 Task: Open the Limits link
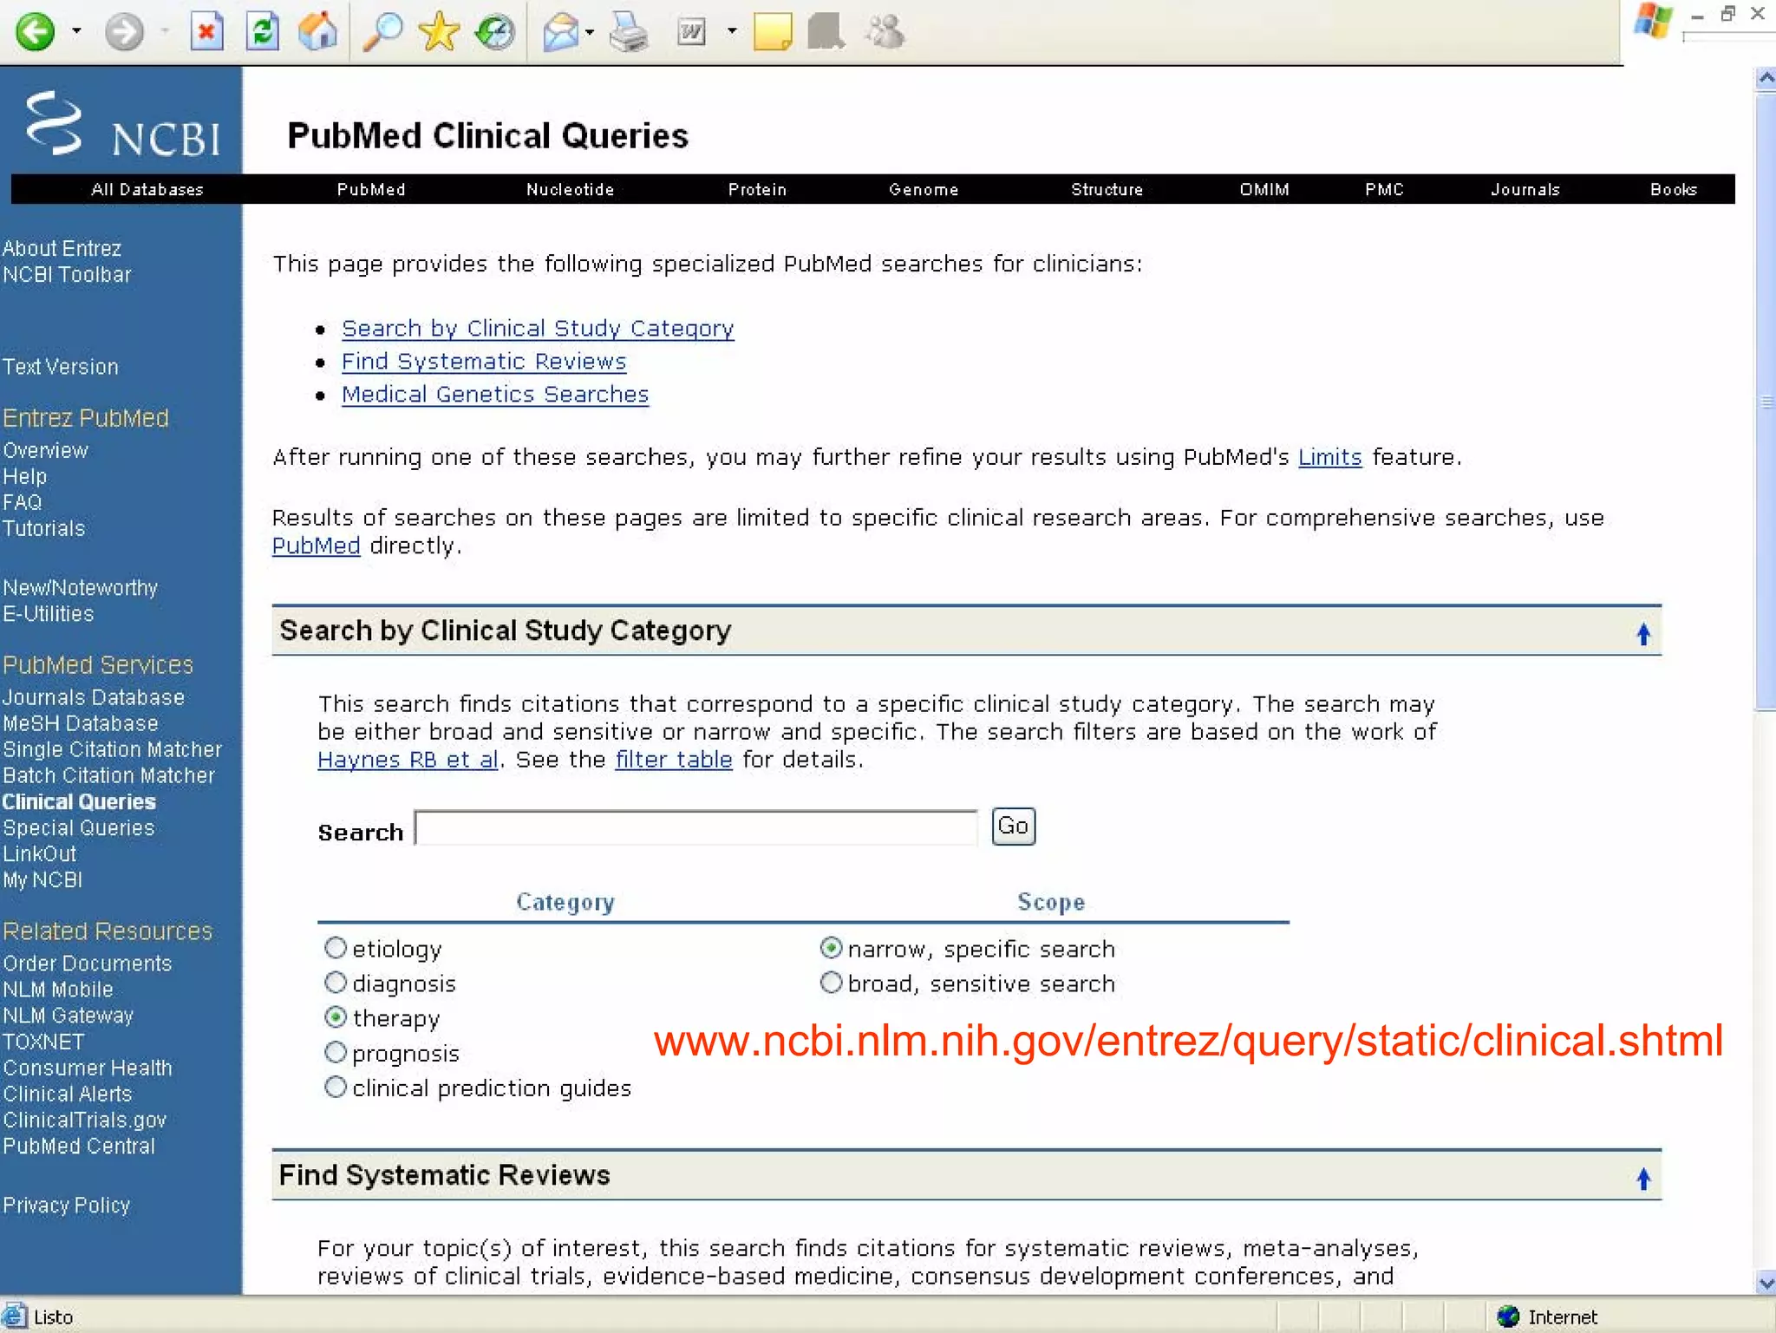tap(1329, 457)
